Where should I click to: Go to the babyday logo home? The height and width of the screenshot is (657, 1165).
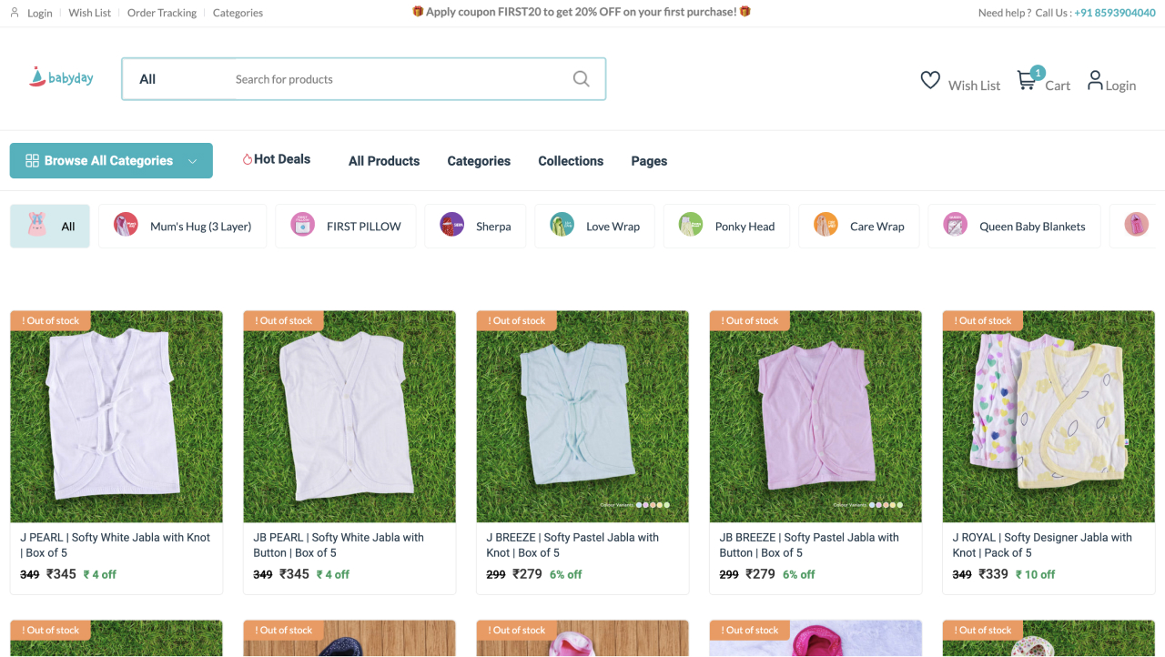click(61, 78)
